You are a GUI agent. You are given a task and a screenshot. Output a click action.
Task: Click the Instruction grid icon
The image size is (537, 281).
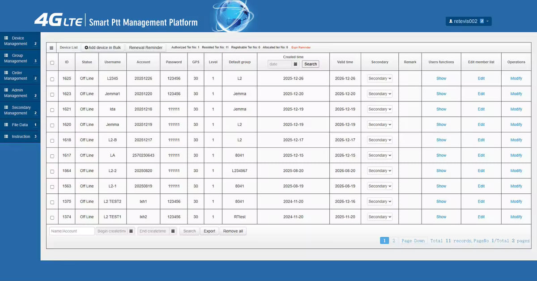[x=7, y=136]
